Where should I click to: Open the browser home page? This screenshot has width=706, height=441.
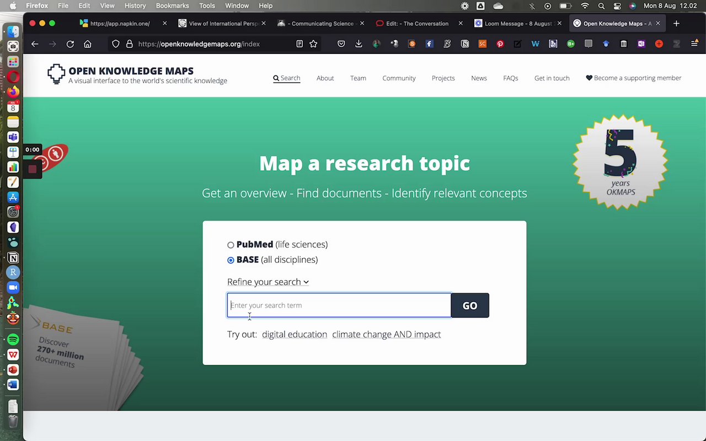click(88, 44)
